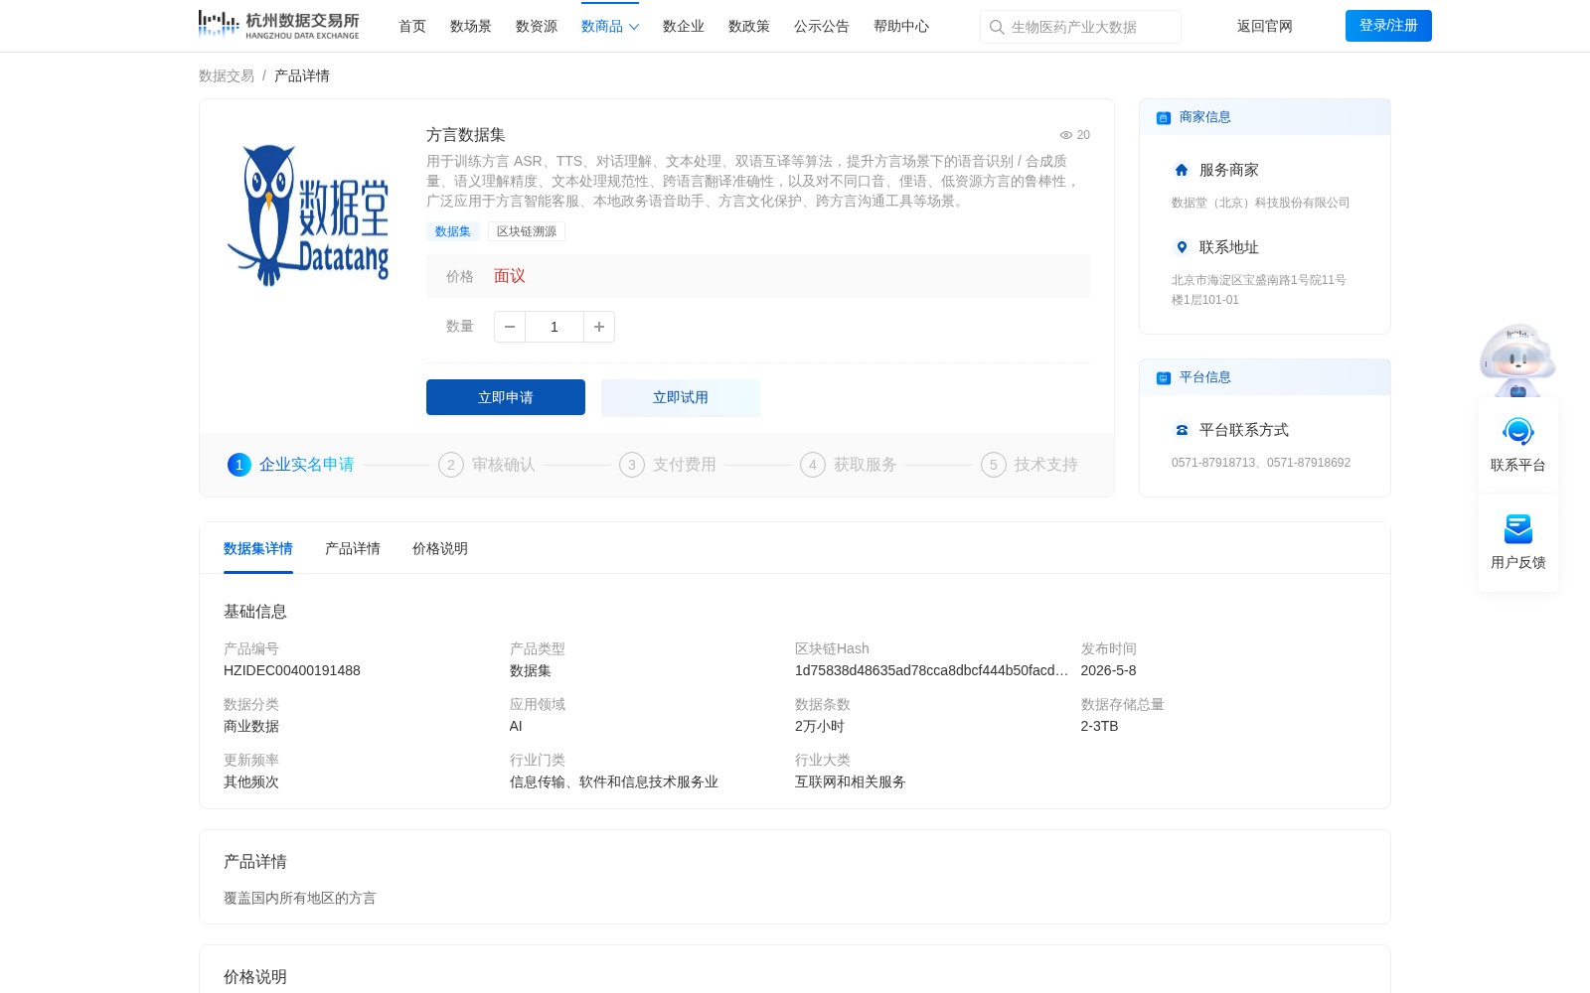The image size is (1590, 993).
Task: Click step 1 企业实名申请
Action: 291,465
